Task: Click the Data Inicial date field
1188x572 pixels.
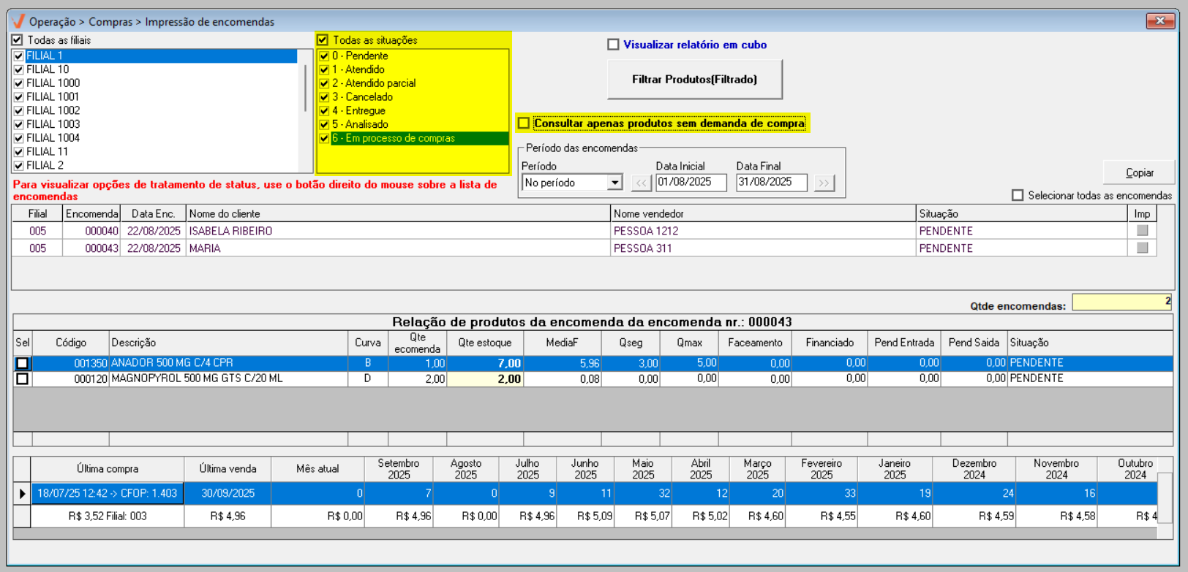Action: (x=691, y=182)
